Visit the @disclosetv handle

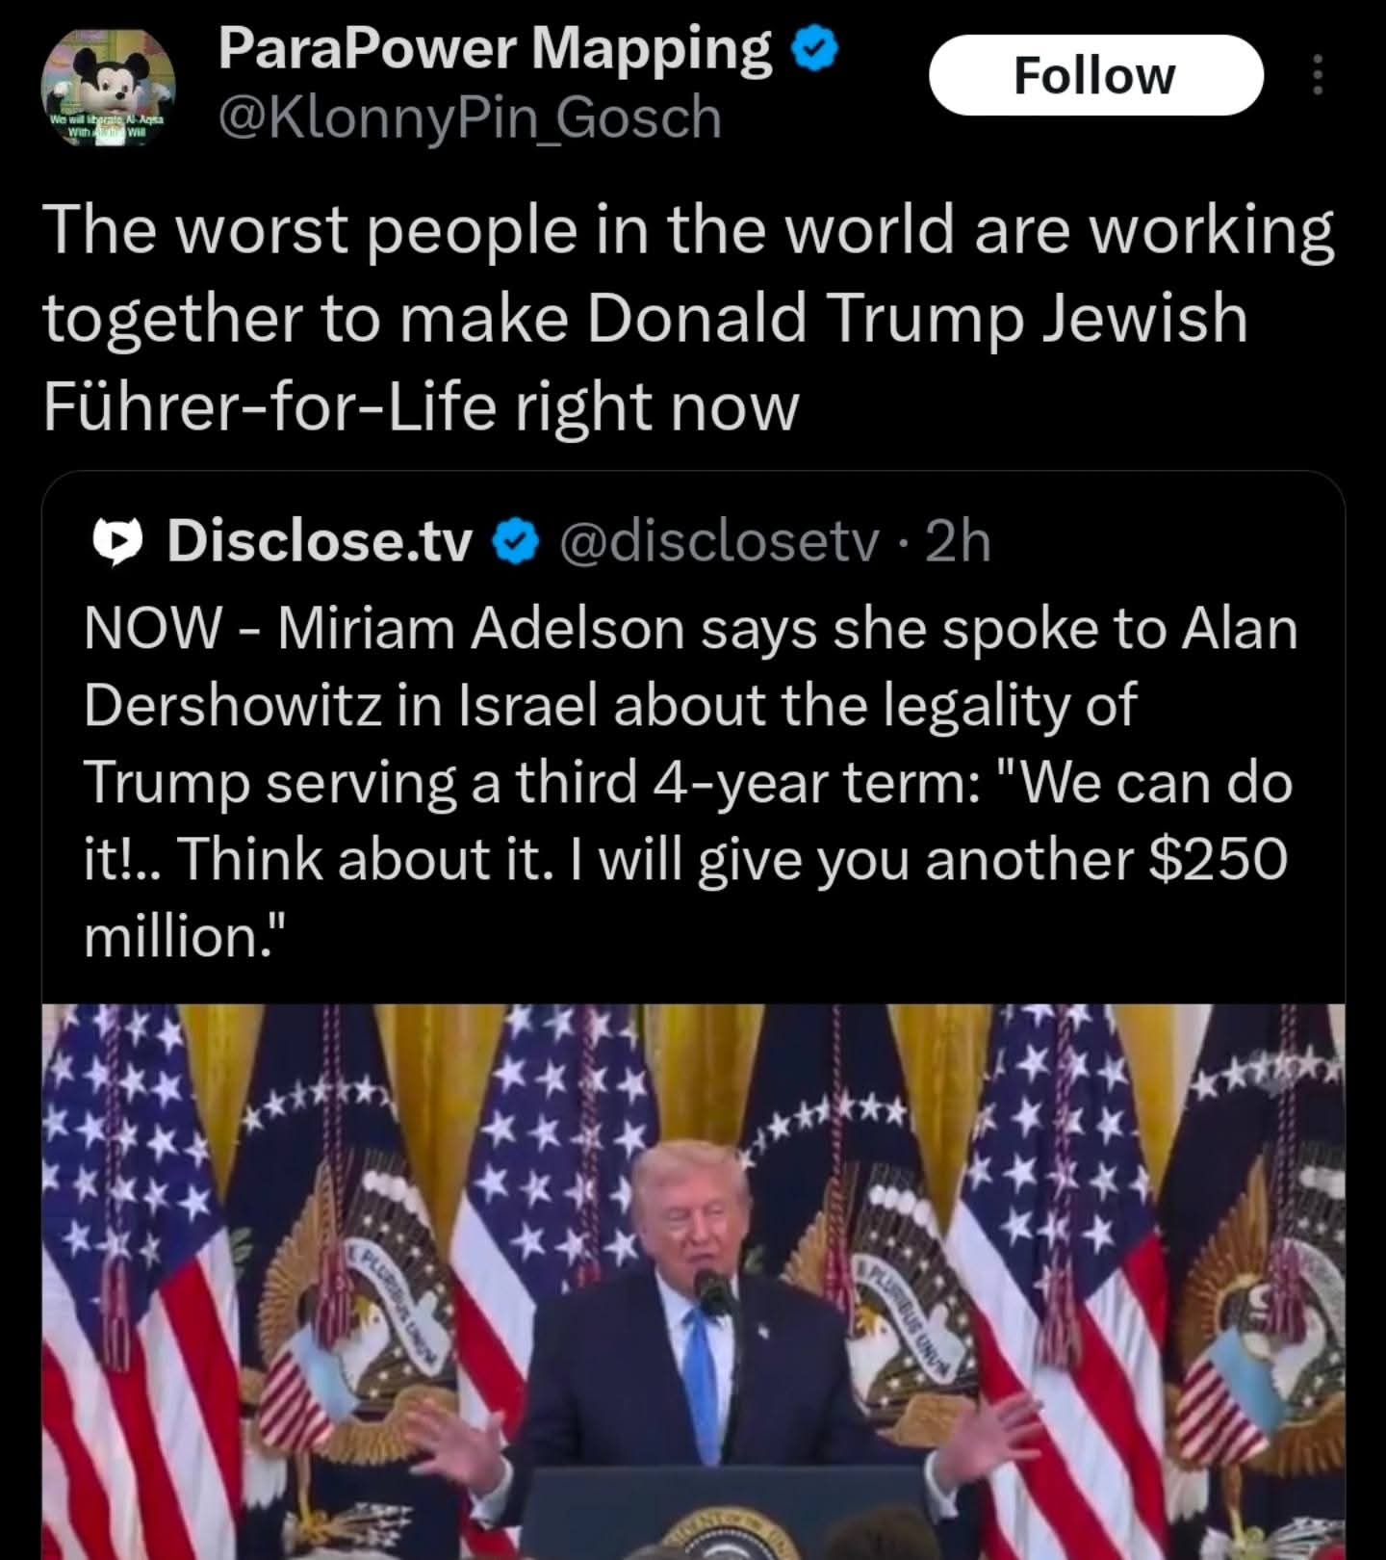click(718, 541)
